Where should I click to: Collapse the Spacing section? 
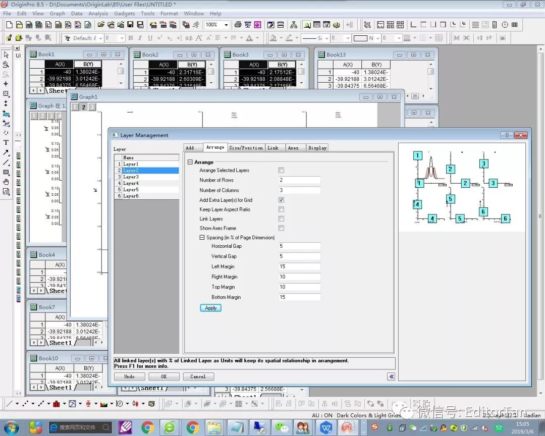click(202, 238)
